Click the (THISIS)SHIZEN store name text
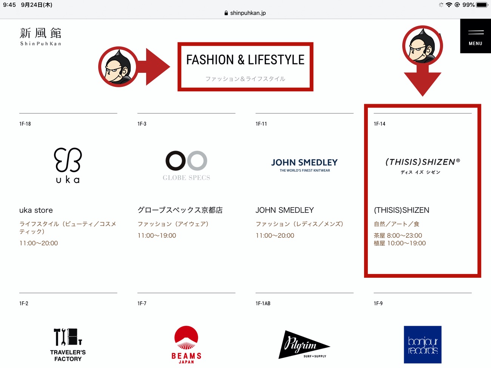Screen dimensions: 491x368 coord(401,210)
